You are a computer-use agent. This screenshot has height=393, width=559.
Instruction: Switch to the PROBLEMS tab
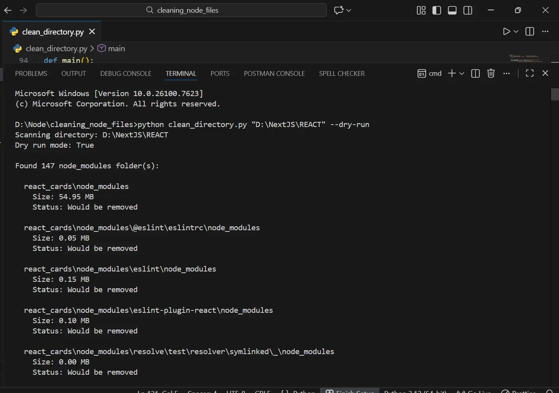[x=31, y=73]
